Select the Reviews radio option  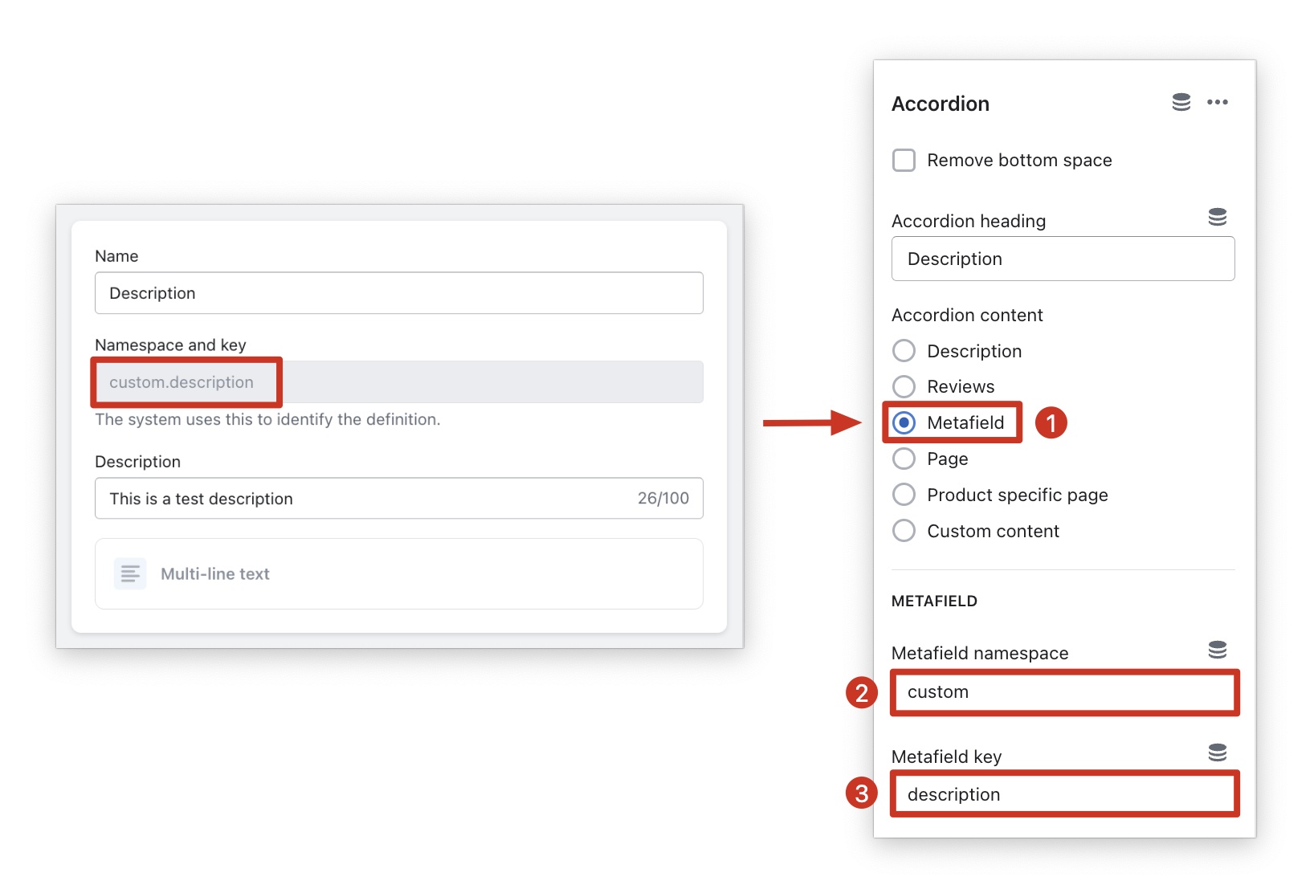904,386
